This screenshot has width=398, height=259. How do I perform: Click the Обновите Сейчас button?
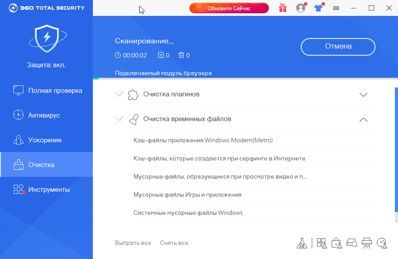229,8
